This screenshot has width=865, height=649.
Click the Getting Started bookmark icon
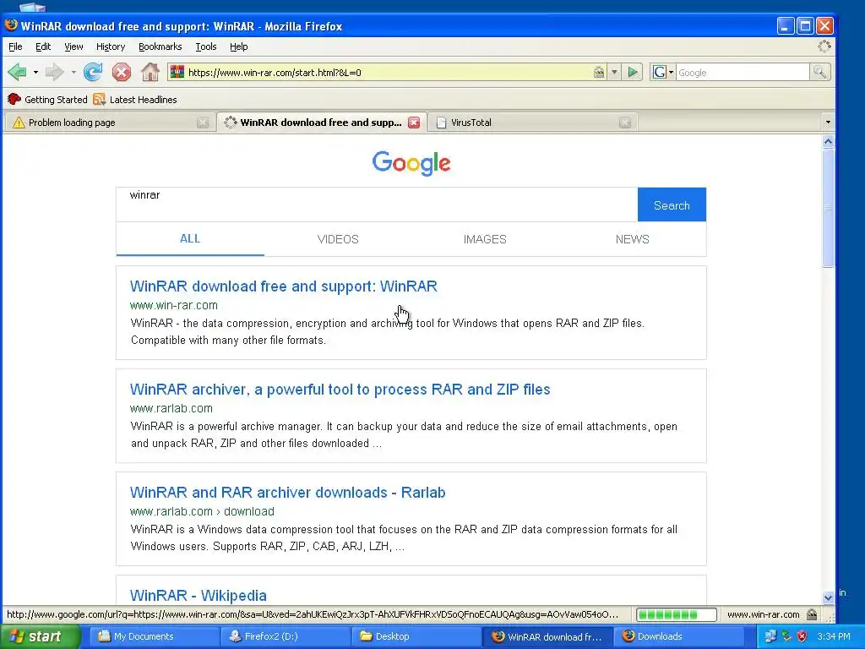point(14,100)
